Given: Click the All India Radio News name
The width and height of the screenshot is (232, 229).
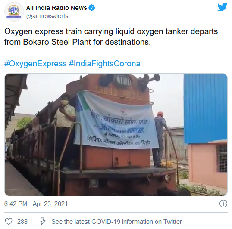Looking at the screenshot, I should coord(56,8).
